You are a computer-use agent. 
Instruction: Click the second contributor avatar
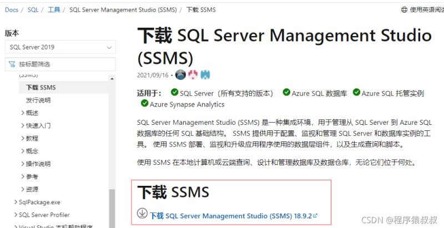[x=193, y=75]
